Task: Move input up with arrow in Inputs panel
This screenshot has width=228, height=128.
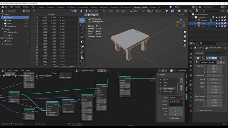Action: coord(181,86)
